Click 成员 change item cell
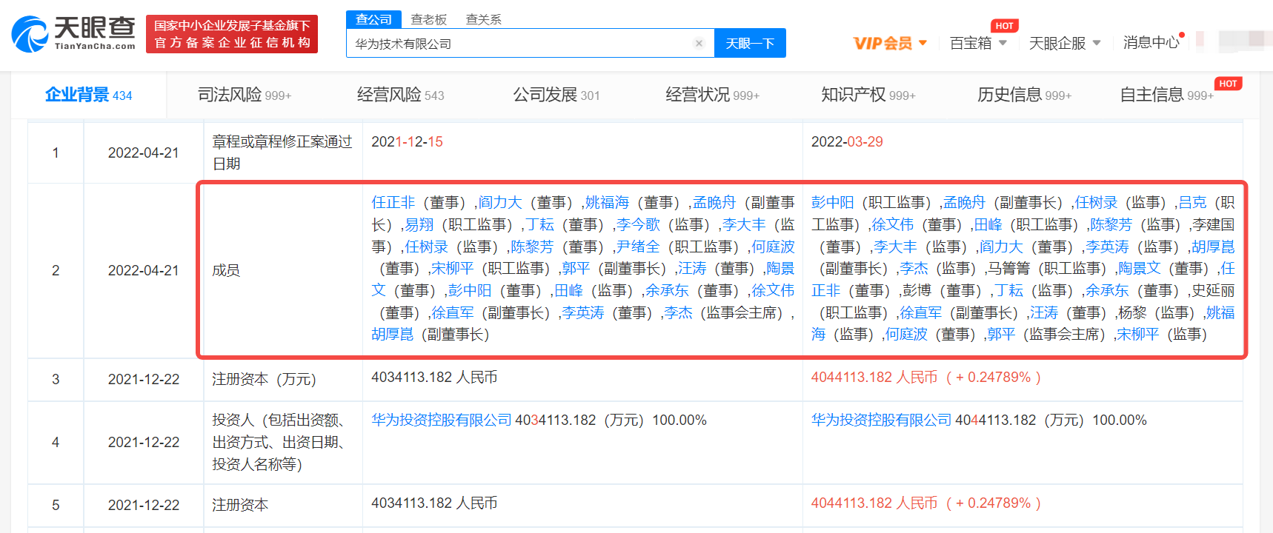The width and height of the screenshot is (1273, 533). pos(282,270)
